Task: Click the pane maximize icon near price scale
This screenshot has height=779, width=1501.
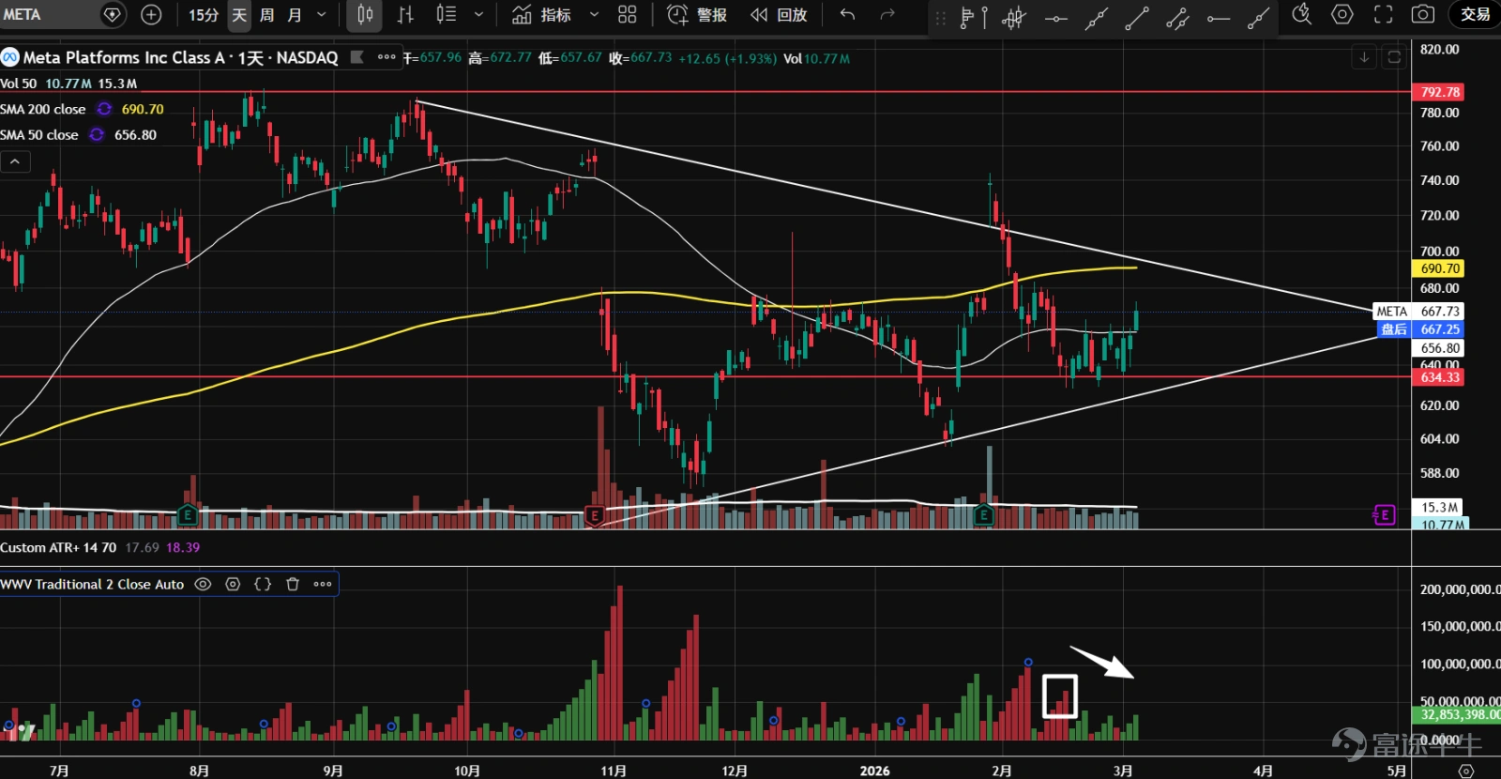Action: coord(1394,57)
